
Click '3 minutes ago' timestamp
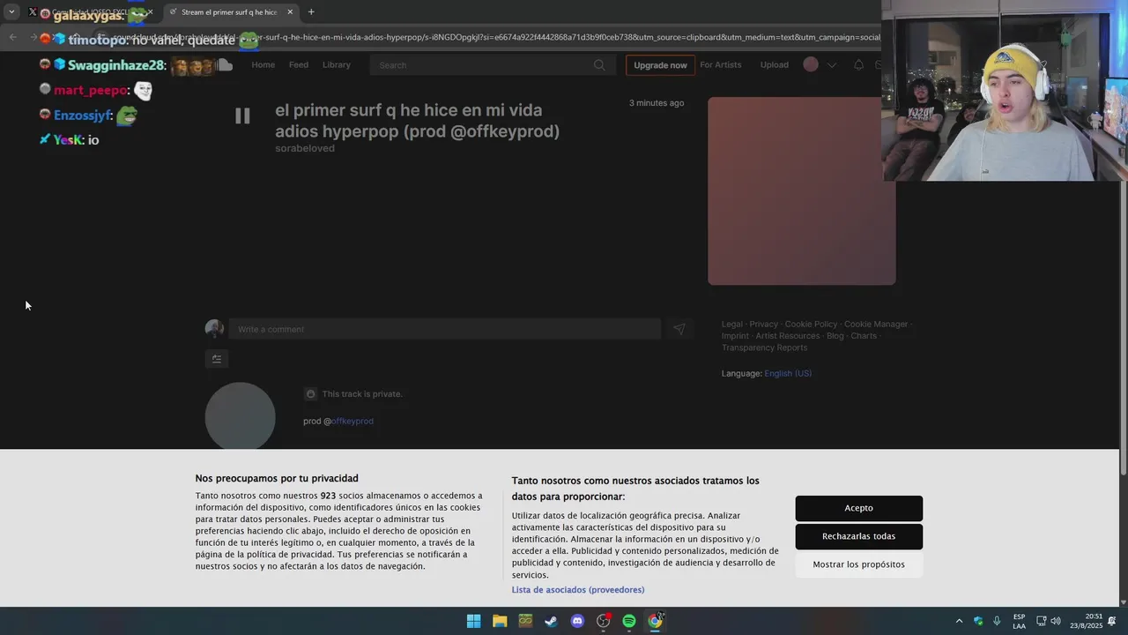[x=657, y=103]
